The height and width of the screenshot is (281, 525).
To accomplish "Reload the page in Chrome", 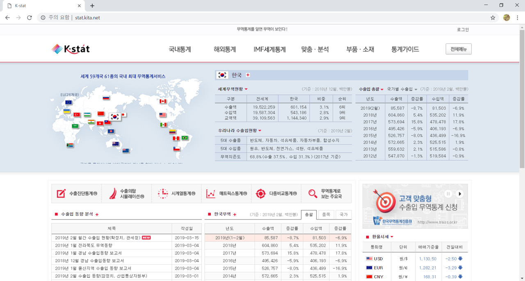I will point(29,18).
